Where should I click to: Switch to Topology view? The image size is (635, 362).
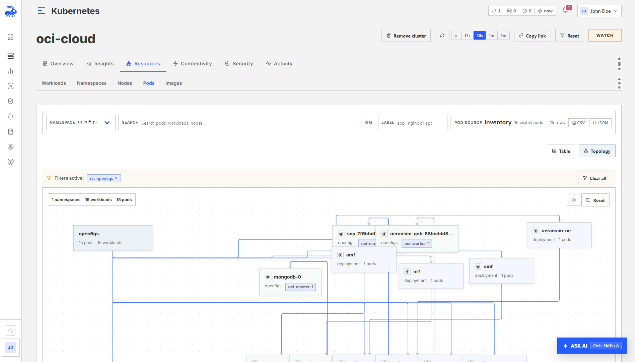[597, 151]
